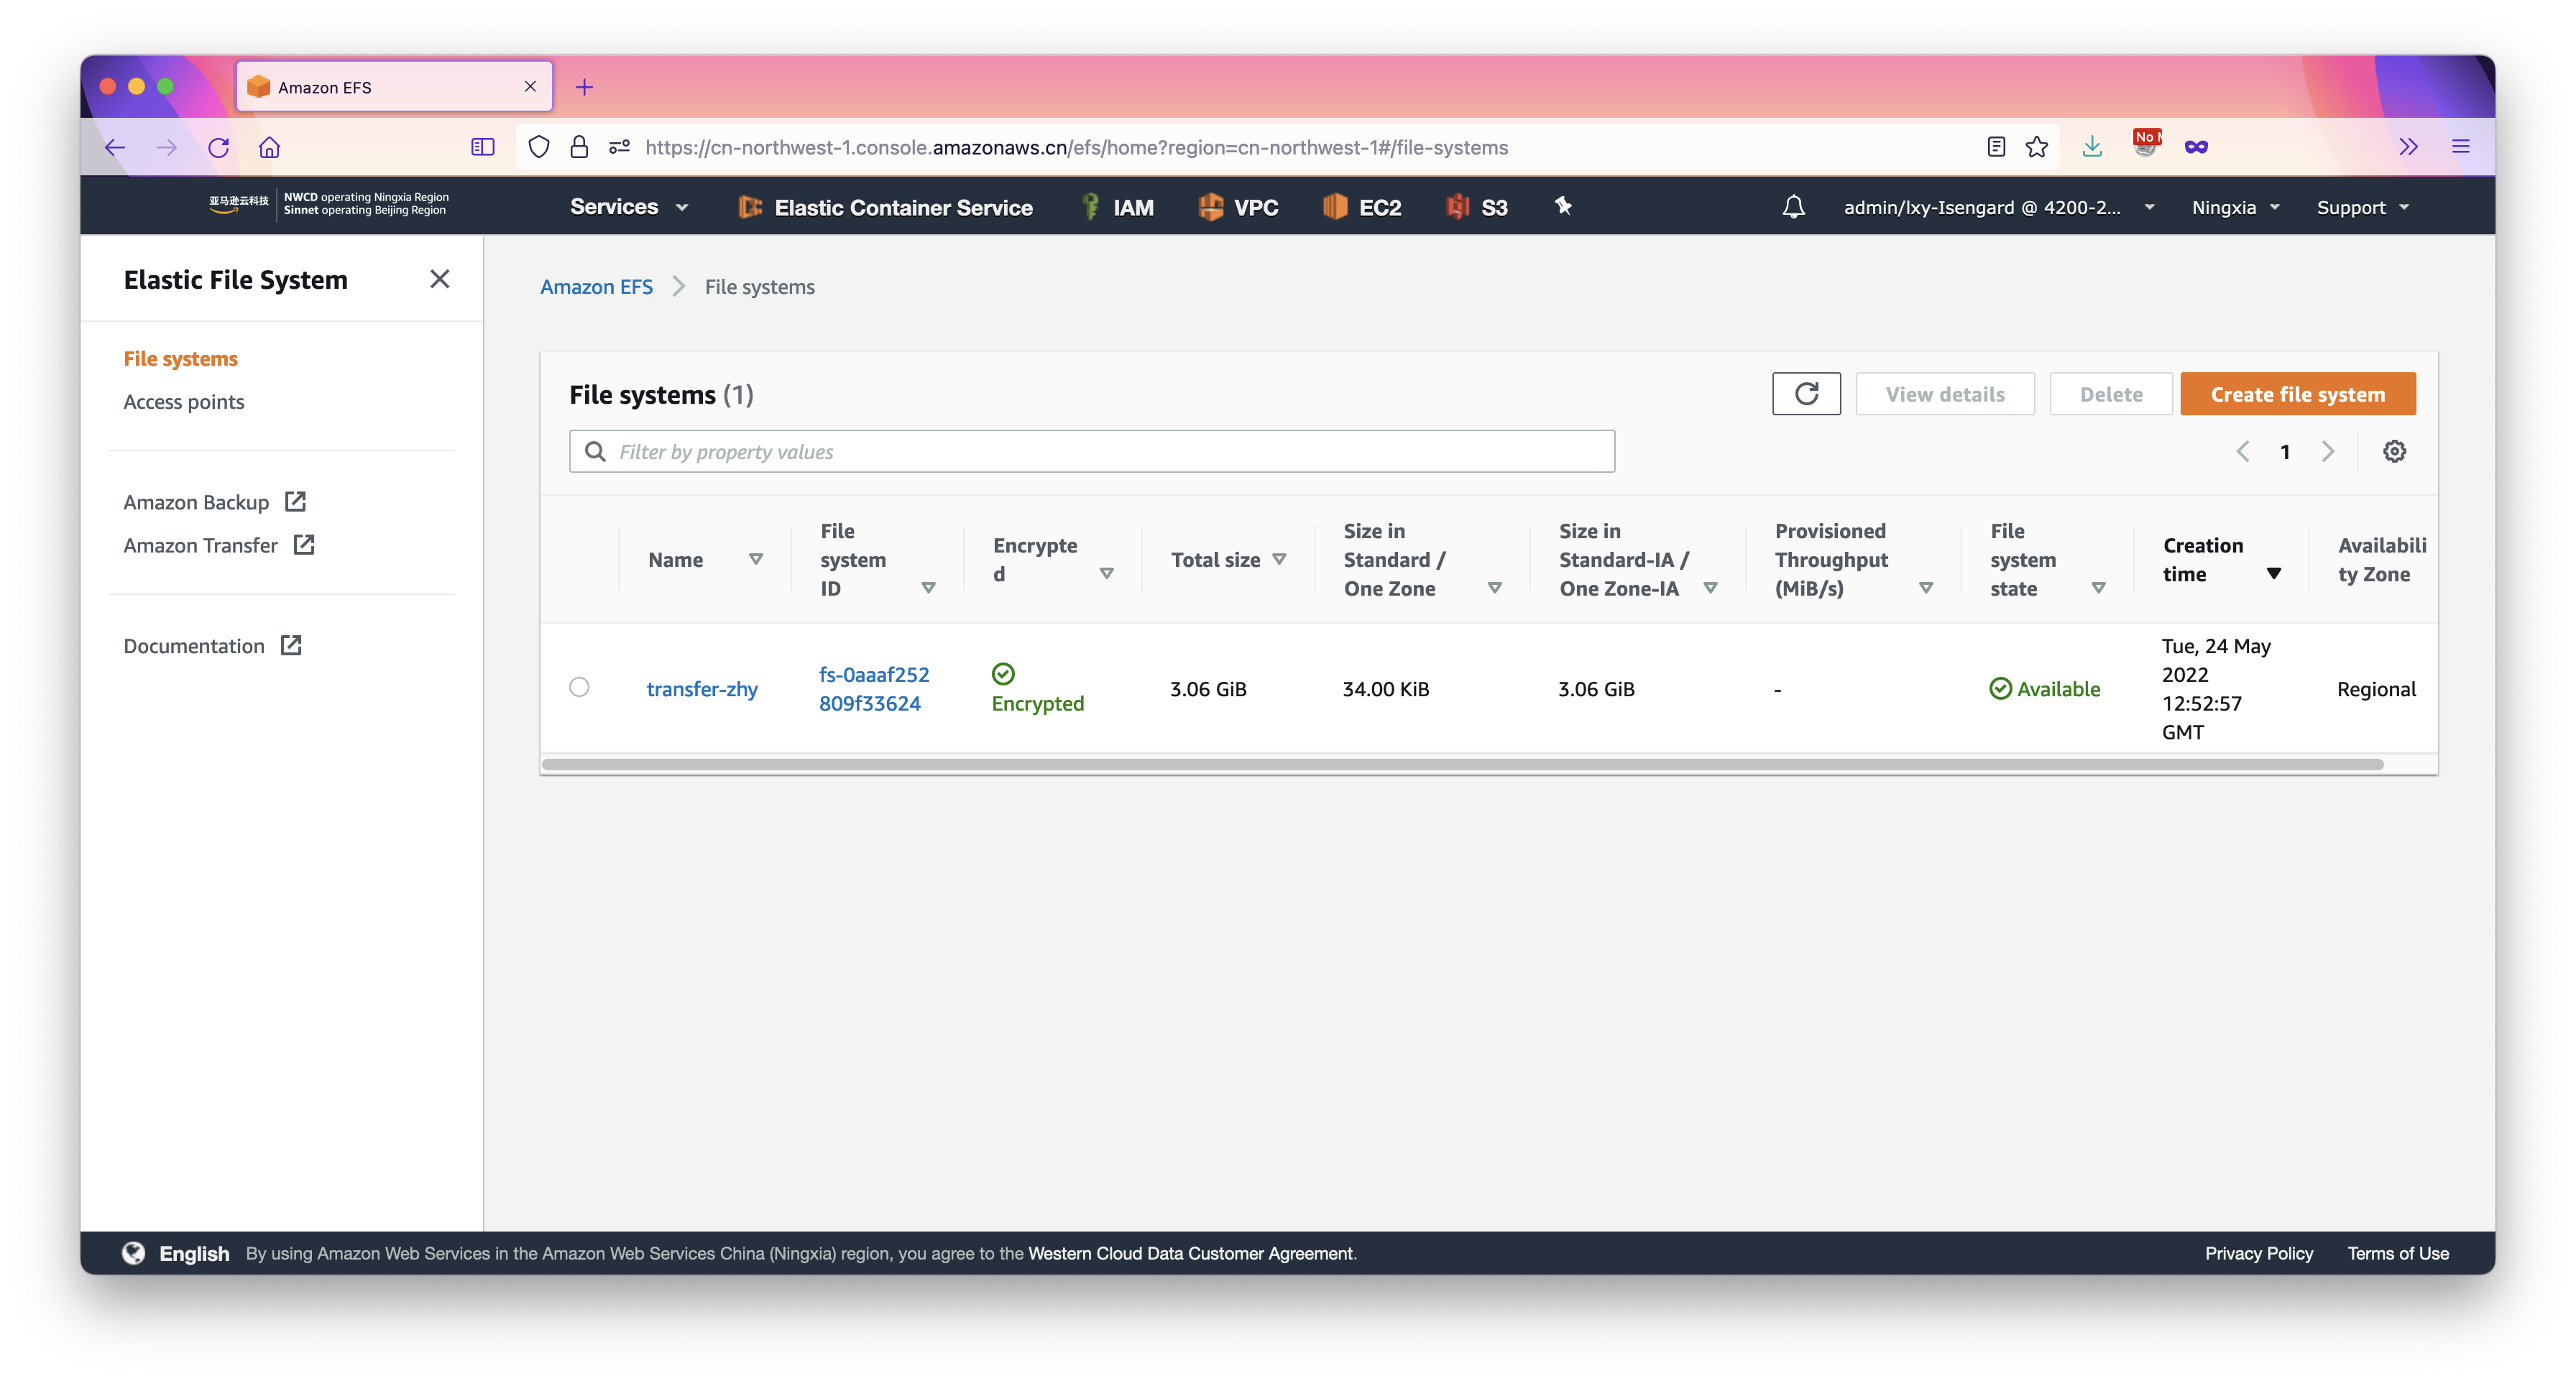Open Amazon Transfer external link
Image resolution: width=2576 pixels, height=1381 pixels.
pos(219,545)
